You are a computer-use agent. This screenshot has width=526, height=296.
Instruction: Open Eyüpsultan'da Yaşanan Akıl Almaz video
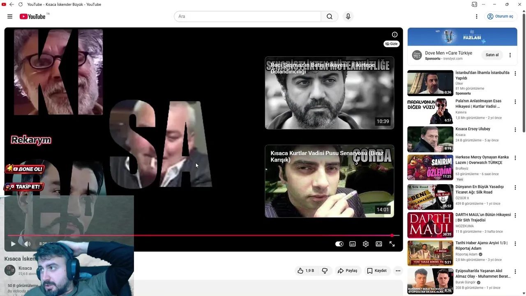click(483, 274)
